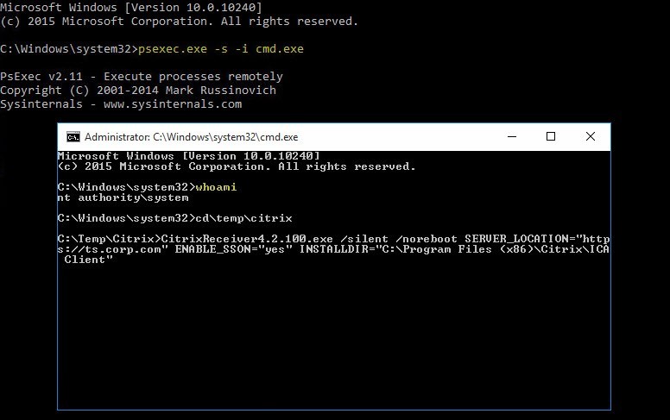Open the cmd icon system menu
This screenshot has height=420, width=670.
[73, 137]
